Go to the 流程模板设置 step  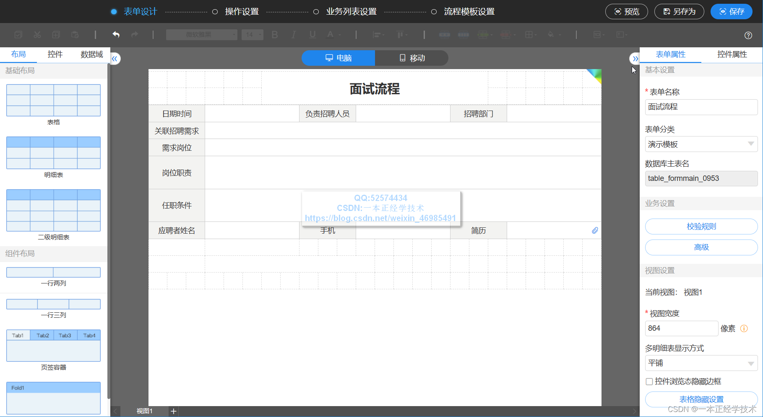pyautogui.click(x=469, y=12)
